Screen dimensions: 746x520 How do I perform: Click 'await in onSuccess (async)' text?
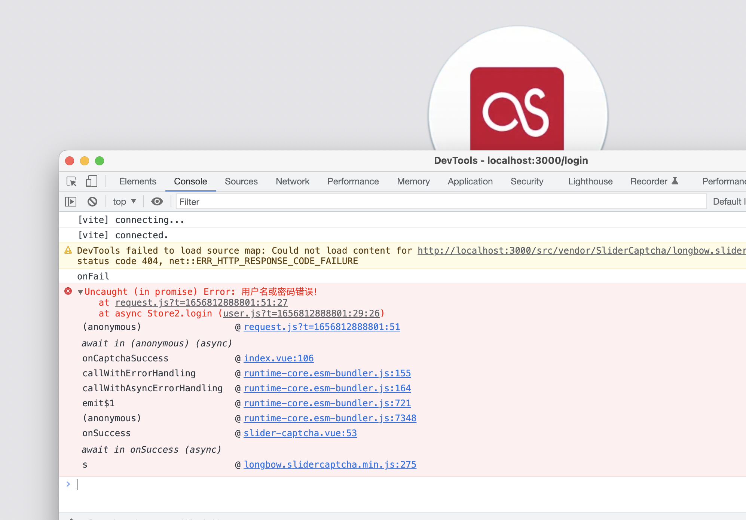(152, 450)
